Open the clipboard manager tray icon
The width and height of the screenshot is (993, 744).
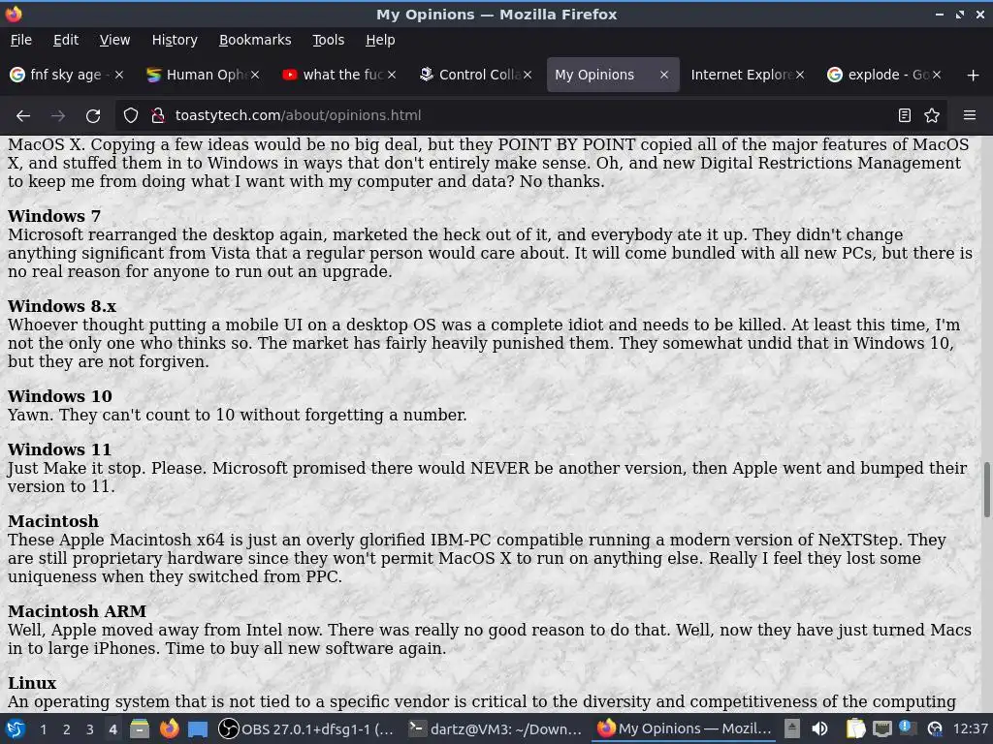[x=855, y=728]
